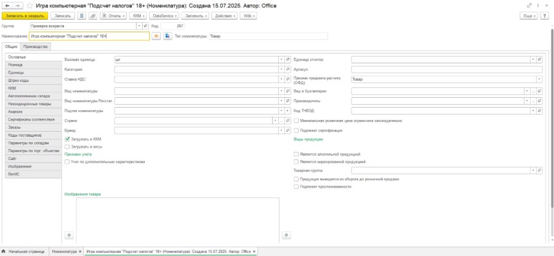Open help with the question mark button

[x=546, y=16]
